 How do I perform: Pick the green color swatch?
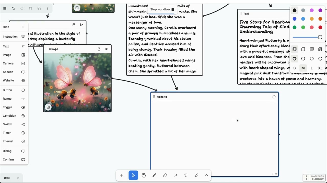(295, 27)
